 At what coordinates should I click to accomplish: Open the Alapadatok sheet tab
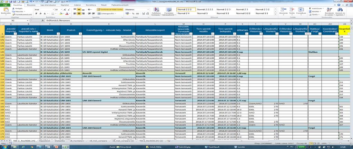(x=44, y=140)
